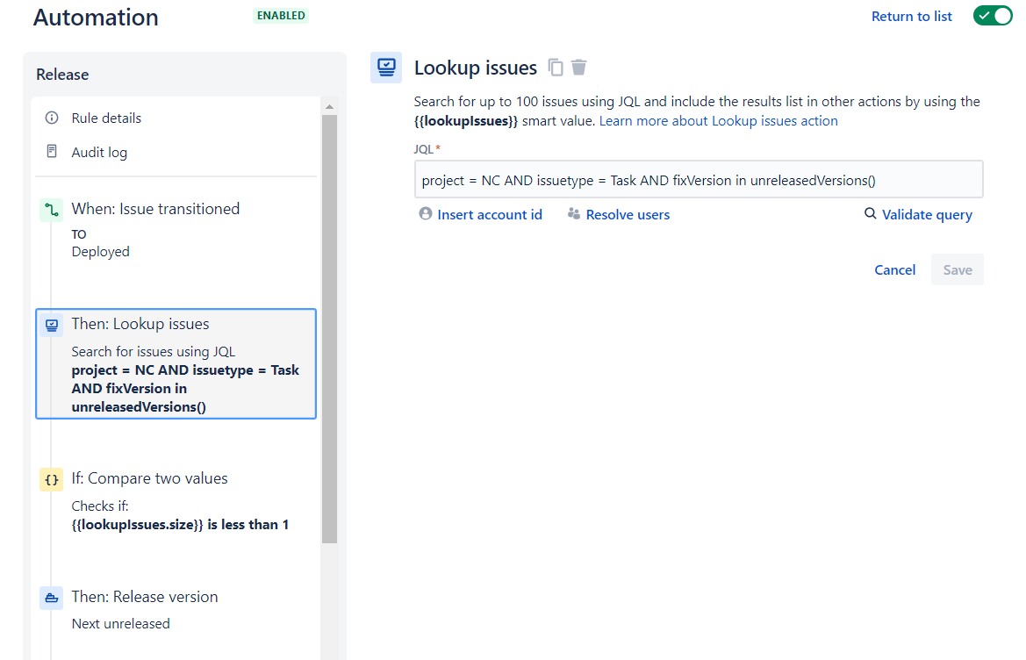Screen dimensions: 1026x660
Task: Open the Lookup issues action icon
Action: [x=385, y=68]
